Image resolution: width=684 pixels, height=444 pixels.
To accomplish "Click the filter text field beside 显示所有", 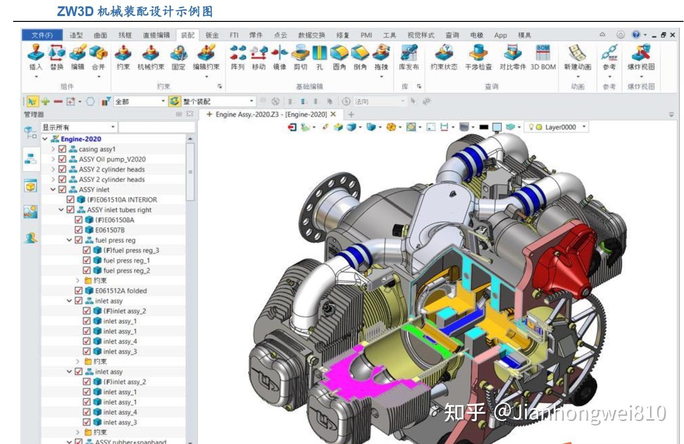I will click(157, 127).
